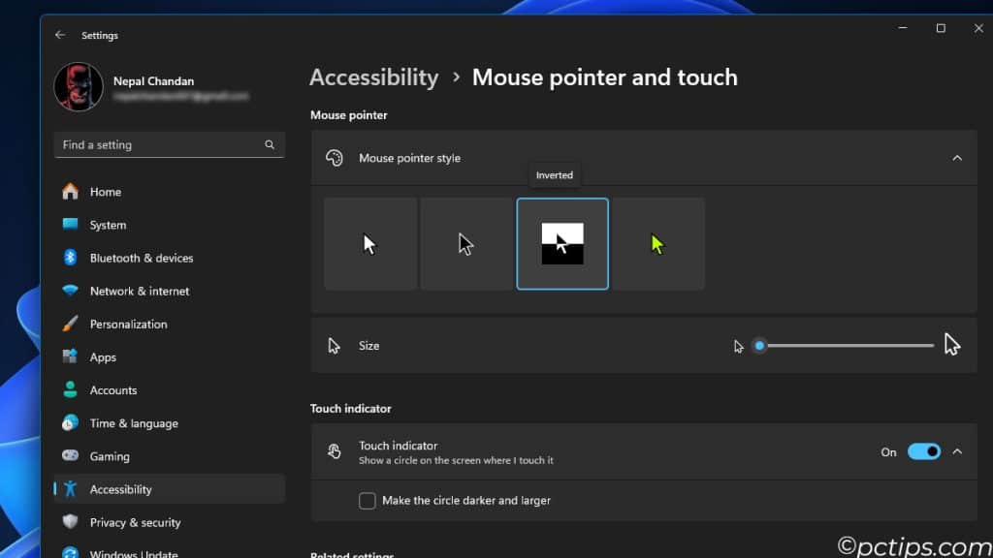Screen dimensions: 993x558
Task: Open the Time & language section
Action: (134, 423)
